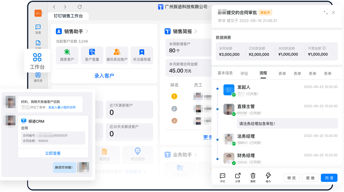Viewport: 344px width, 192px height.
Task: Click the orange company logo in sidebar
Action: pos(38,13)
